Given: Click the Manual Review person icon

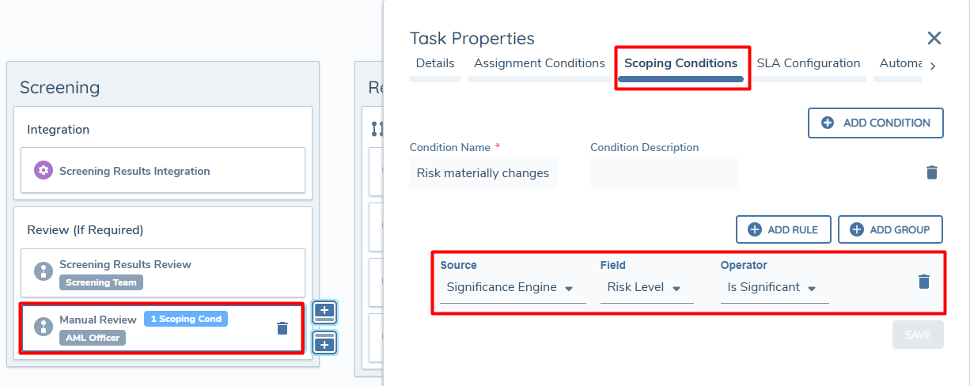Looking at the screenshot, I should pos(44,327).
